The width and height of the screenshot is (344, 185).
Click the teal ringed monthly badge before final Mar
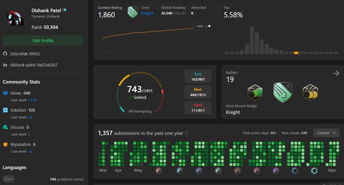[314, 170]
